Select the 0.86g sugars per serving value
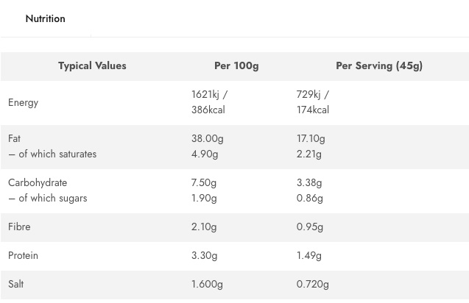The width and height of the screenshot is (469, 303). click(310, 198)
